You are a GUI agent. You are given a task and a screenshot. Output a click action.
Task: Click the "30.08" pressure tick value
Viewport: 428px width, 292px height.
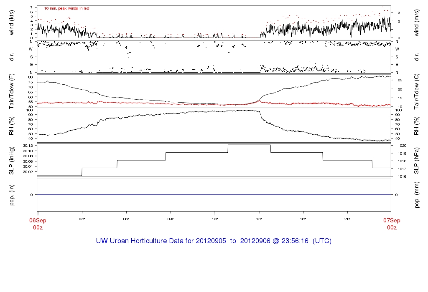(28, 156)
